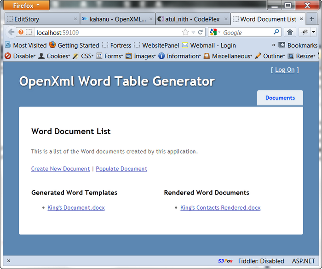Switch to the kahanu - OpenXML tab
Screen dimensions: 322x269
(117, 19)
